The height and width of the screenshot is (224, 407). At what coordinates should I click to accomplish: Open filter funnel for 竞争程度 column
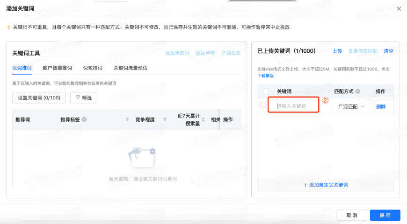pyautogui.click(x=165, y=119)
